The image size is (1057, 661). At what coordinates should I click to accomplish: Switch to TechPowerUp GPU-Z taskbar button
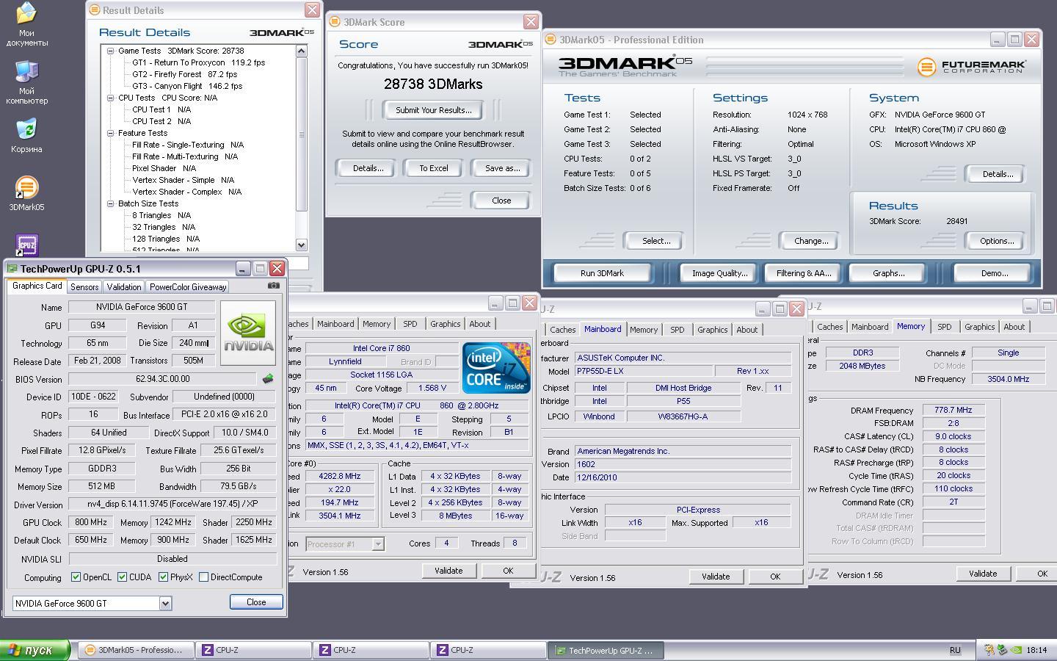[x=606, y=650]
